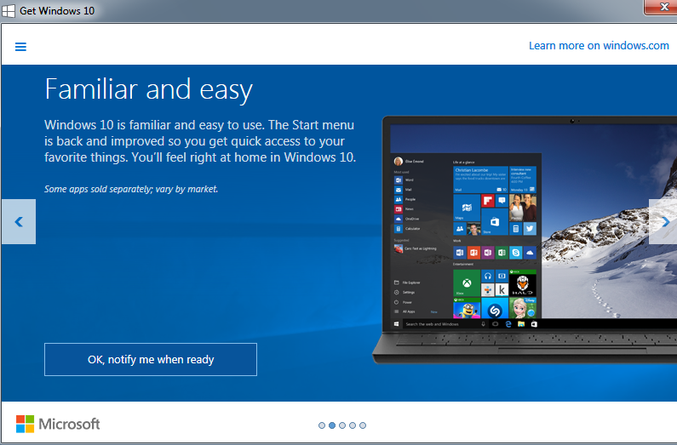Click the Windows logo in title bar
The width and height of the screenshot is (677, 445).
click(9, 10)
